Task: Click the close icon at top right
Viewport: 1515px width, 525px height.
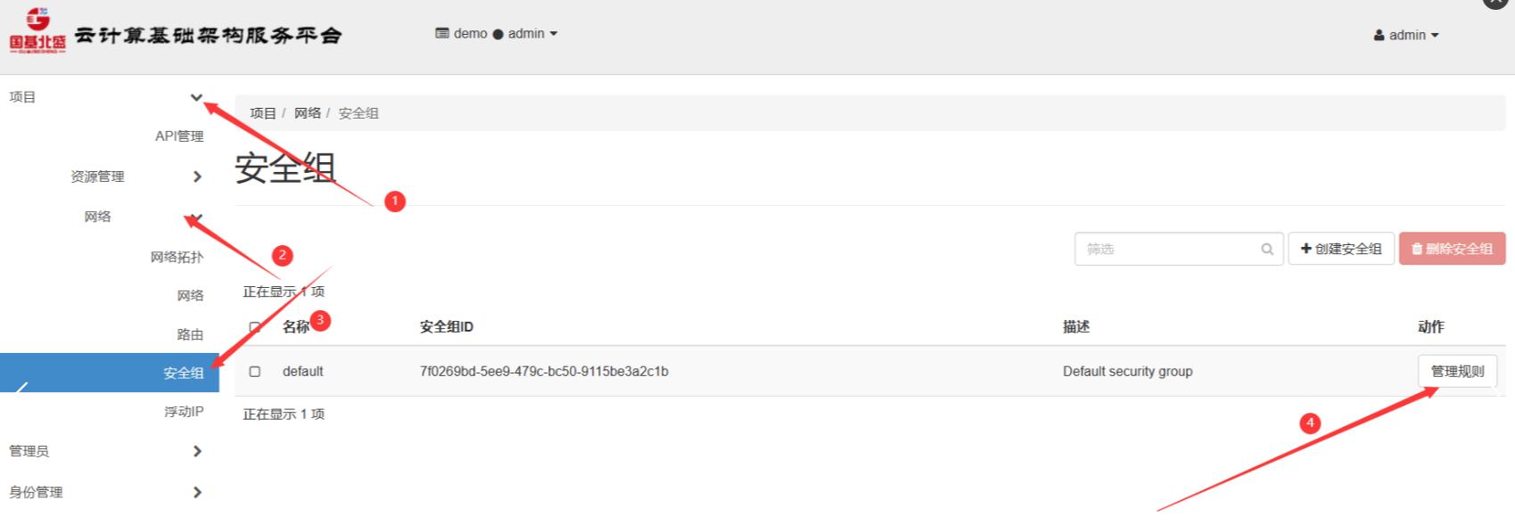Action: [x=1495, y=3]
